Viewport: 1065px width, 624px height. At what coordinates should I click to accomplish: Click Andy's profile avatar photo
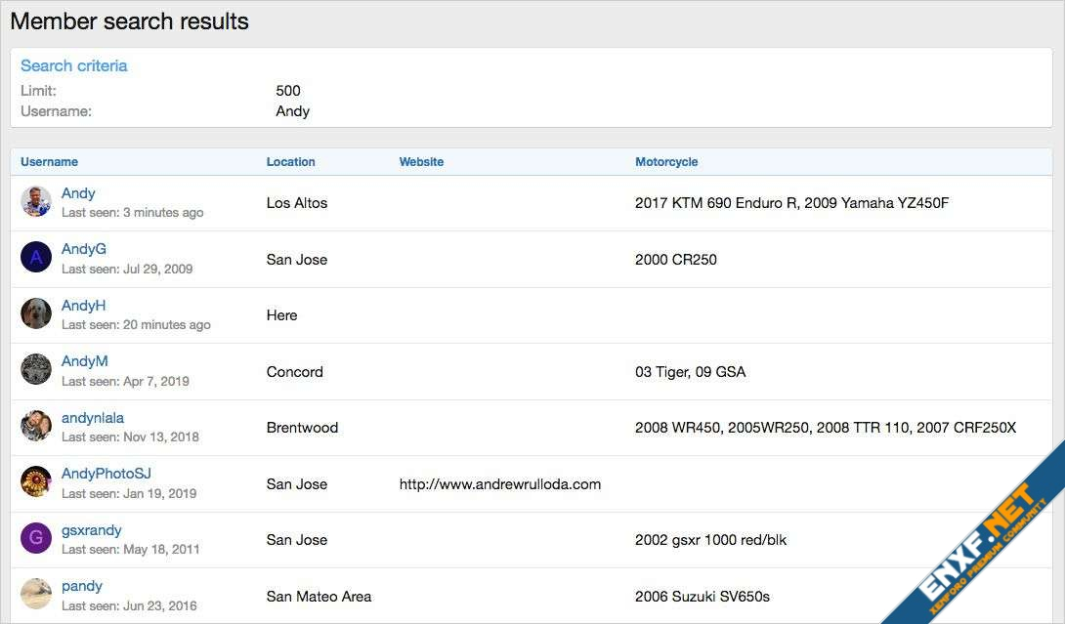click(x=36, y=202)
